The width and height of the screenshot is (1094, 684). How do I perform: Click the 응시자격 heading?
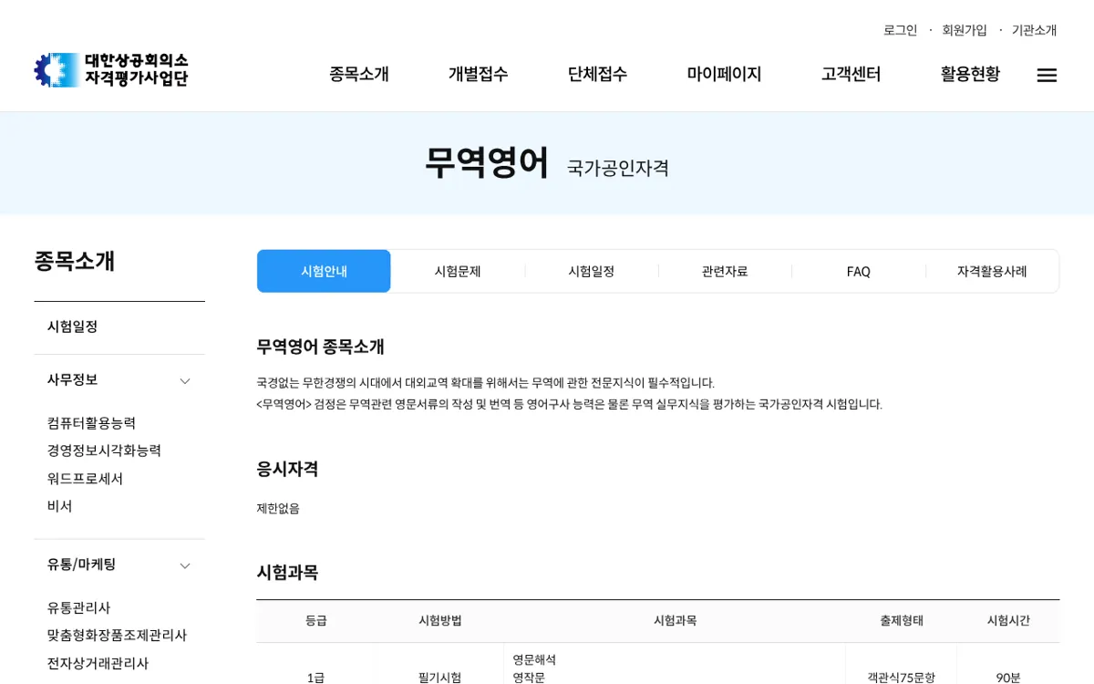point(287,469)
